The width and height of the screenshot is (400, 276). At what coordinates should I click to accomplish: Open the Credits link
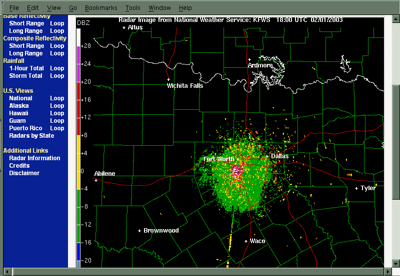(19, 166)
